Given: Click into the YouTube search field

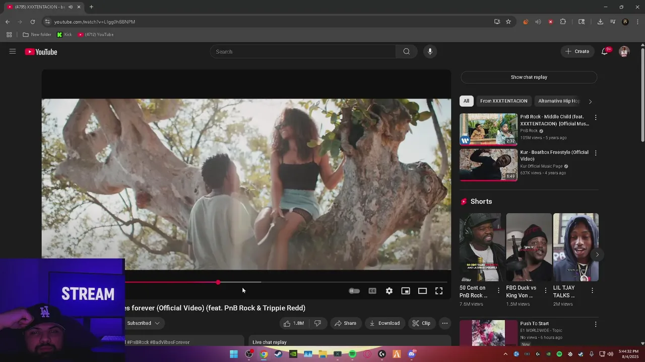Looking at the screenshot, I should point(303,51).
